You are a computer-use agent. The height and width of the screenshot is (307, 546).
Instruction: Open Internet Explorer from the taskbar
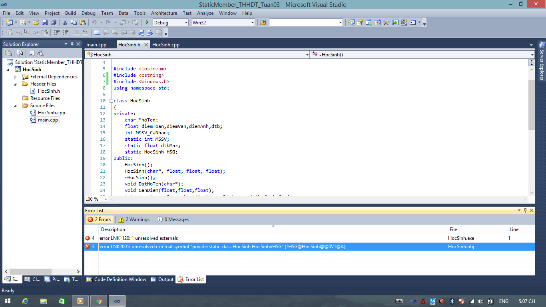25,301
